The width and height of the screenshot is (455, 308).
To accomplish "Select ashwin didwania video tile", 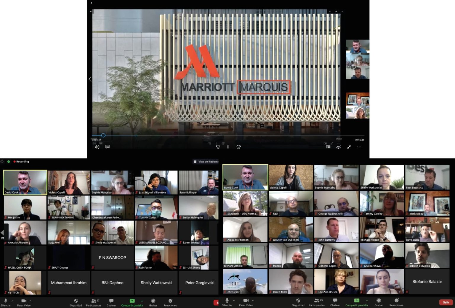I will point(427,255).
